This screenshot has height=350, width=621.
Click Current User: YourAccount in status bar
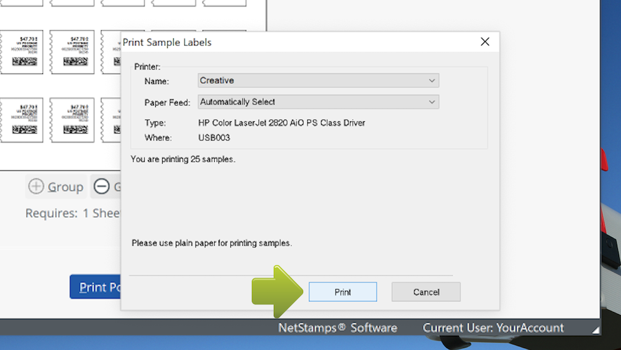[x=493, y=328]
